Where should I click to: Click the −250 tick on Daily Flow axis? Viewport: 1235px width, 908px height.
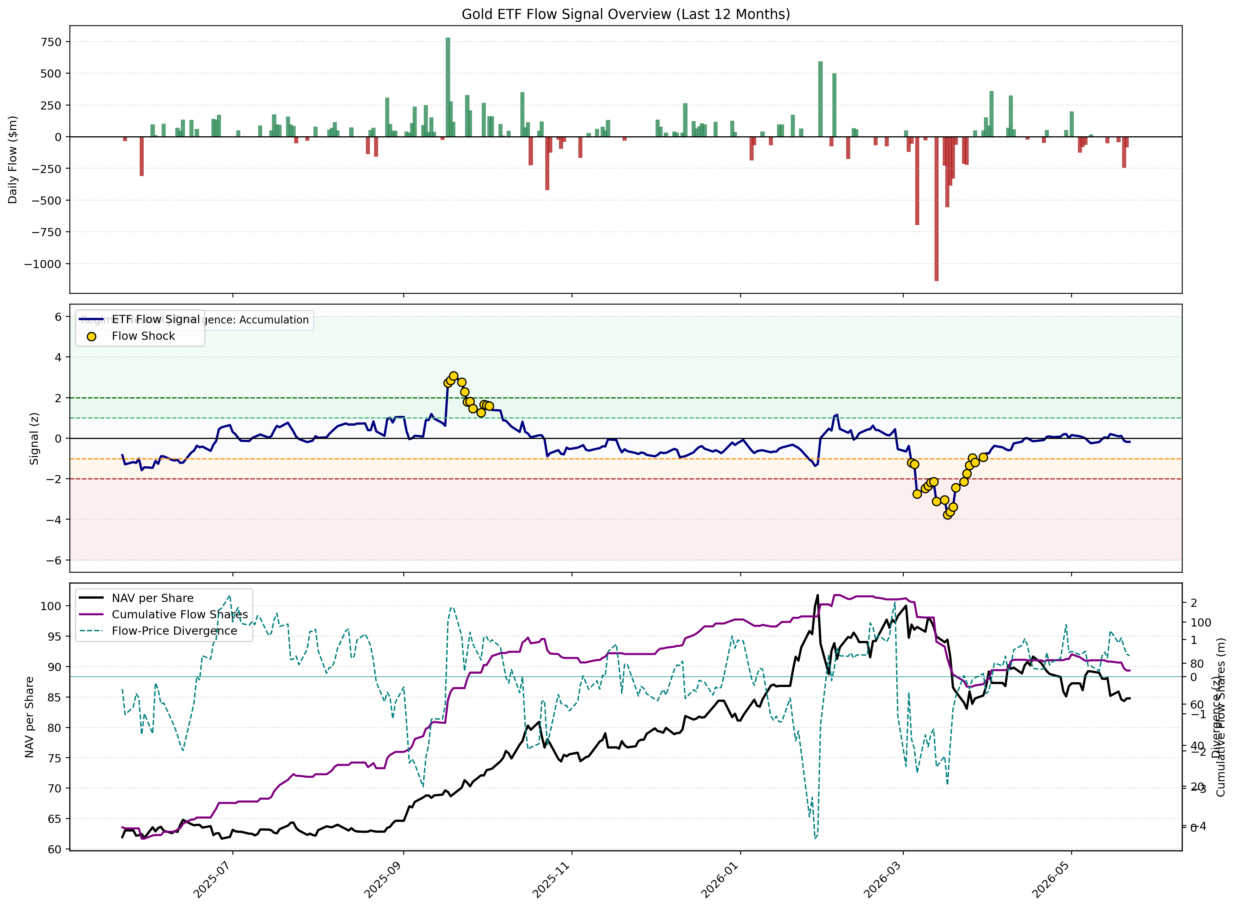[x=46, y=169]
